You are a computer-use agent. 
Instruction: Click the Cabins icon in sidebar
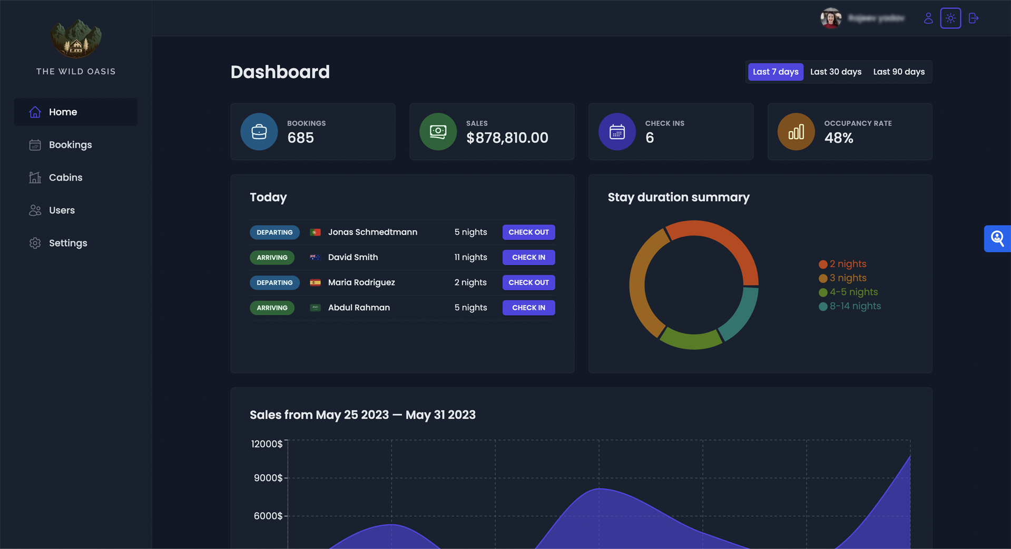(x=35, y=178)
